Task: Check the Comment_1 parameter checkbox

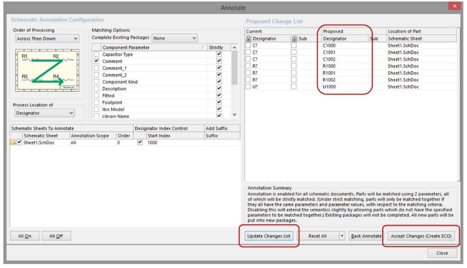Action: pos(97,68)
